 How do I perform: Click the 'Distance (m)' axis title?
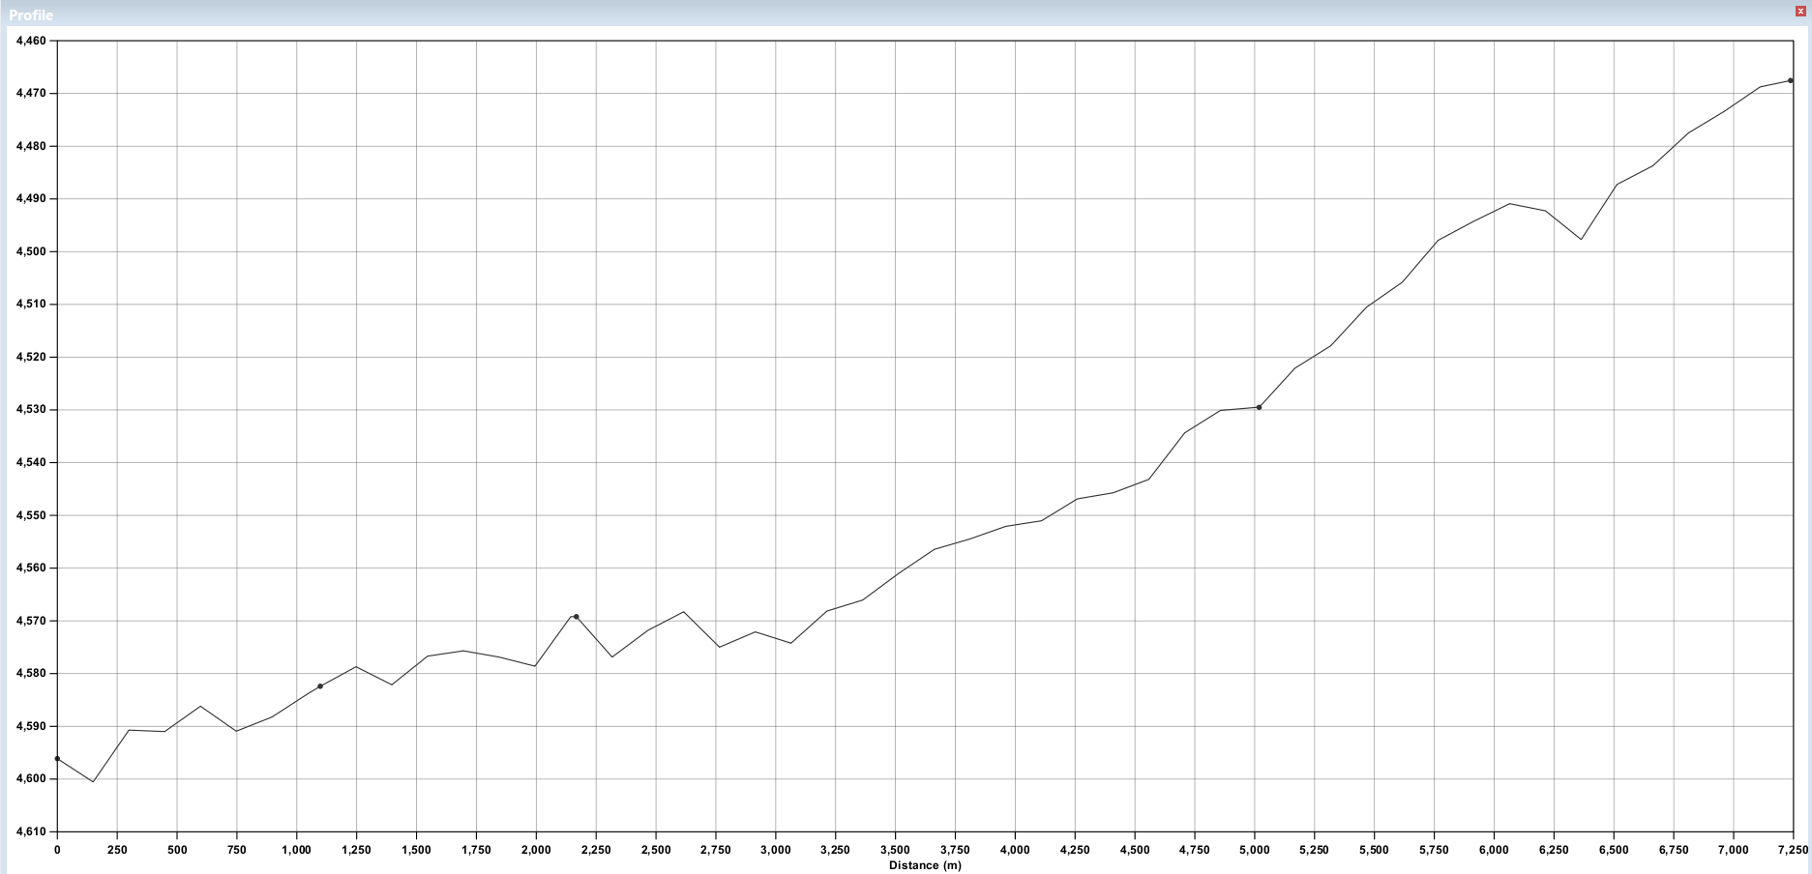coord(925,865)
